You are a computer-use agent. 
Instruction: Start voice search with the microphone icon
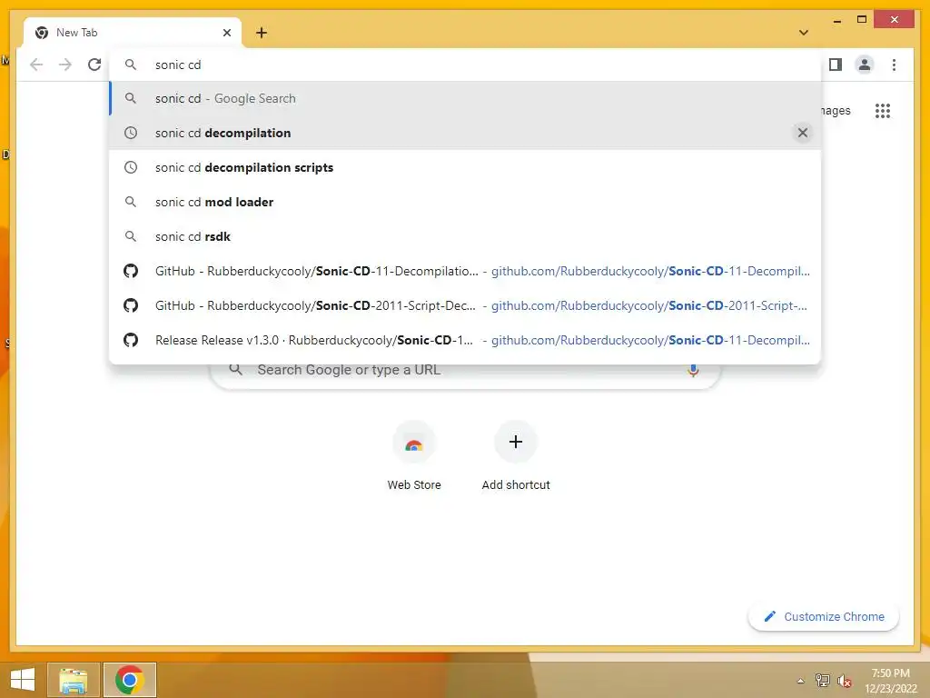coord(693,371)
